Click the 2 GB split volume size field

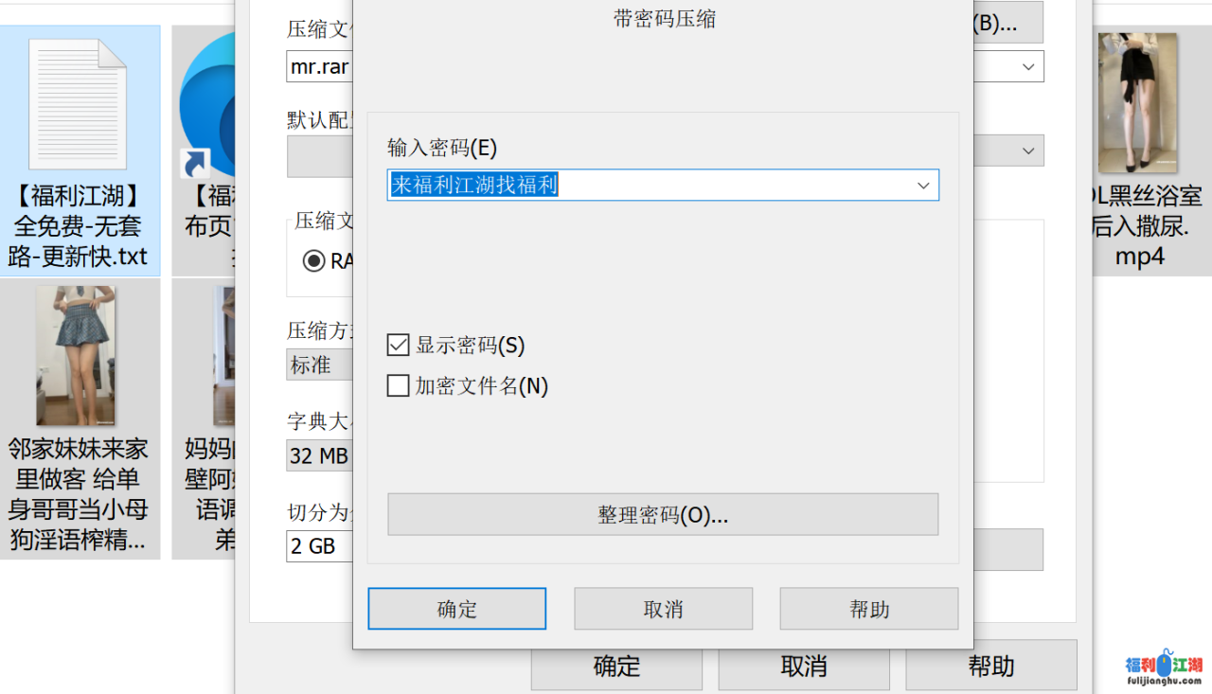click(x=318, y=546)
